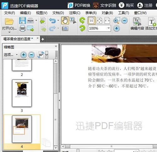Open the 100% zoom level dropdown
Image resolution: width=157 pixels, height=152 pixels.
[x=109, y=28]
